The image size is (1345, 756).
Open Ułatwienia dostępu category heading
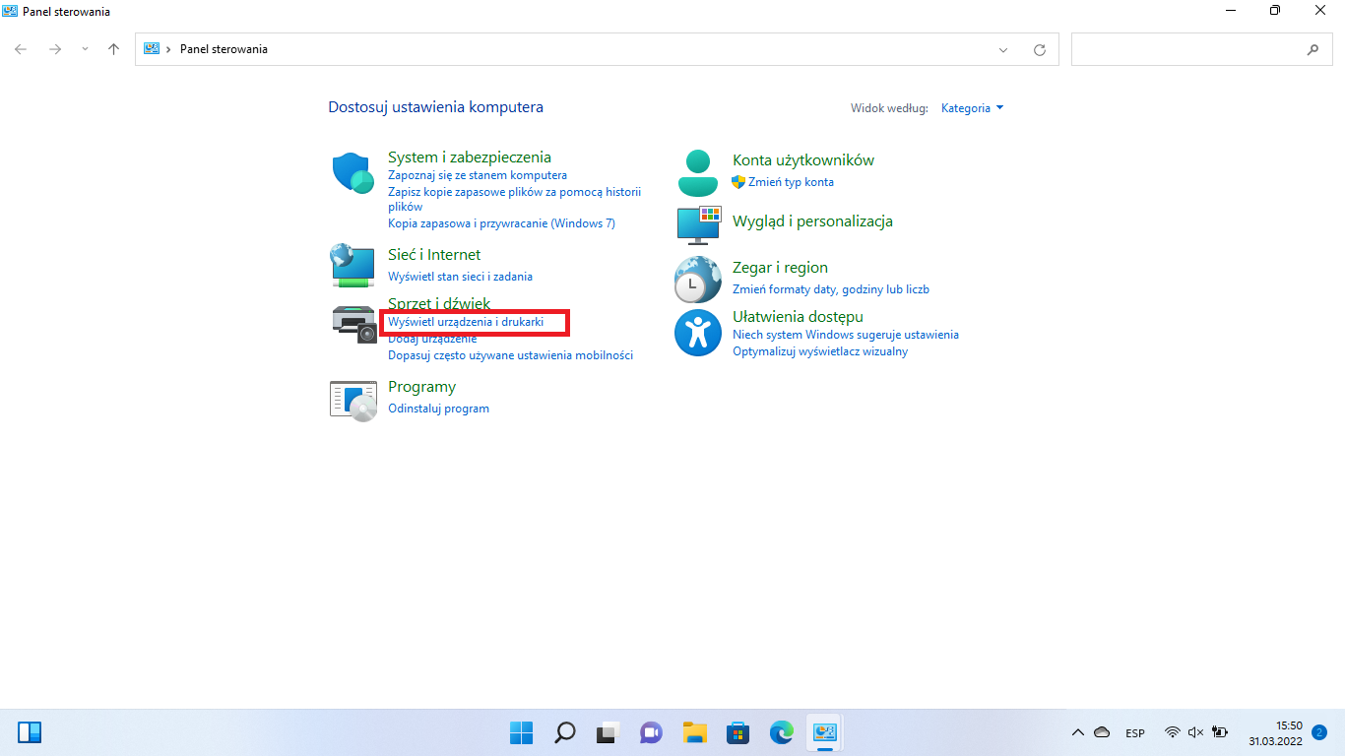tap(798, 316)
